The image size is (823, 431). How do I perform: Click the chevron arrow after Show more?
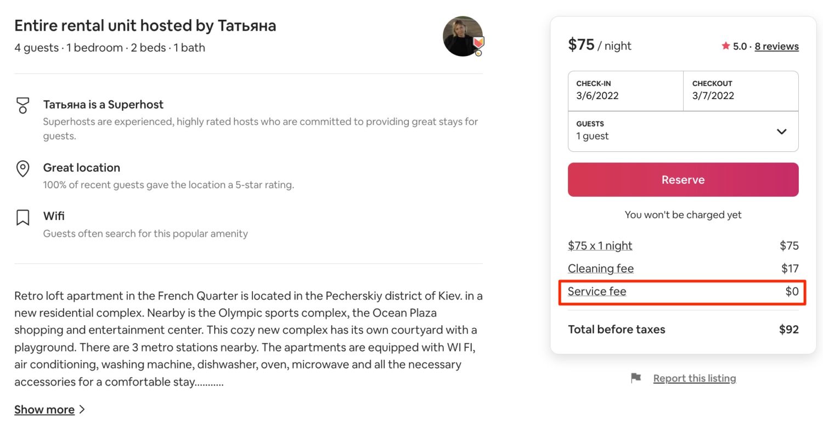pyautogui.click(x=83, y=410)
